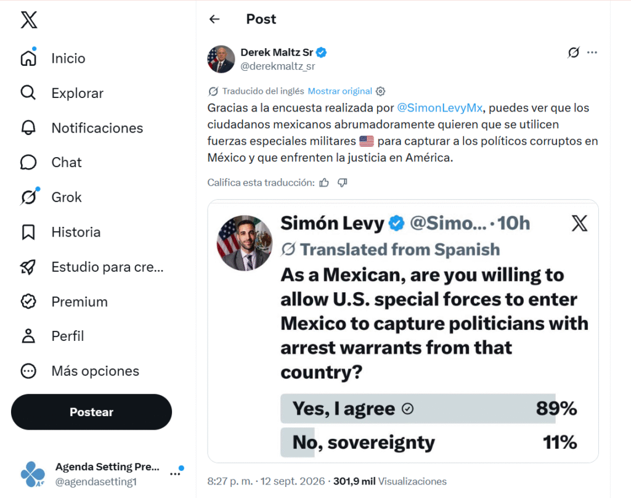
Task: Click the X logo icon
Action: point(29,20)
